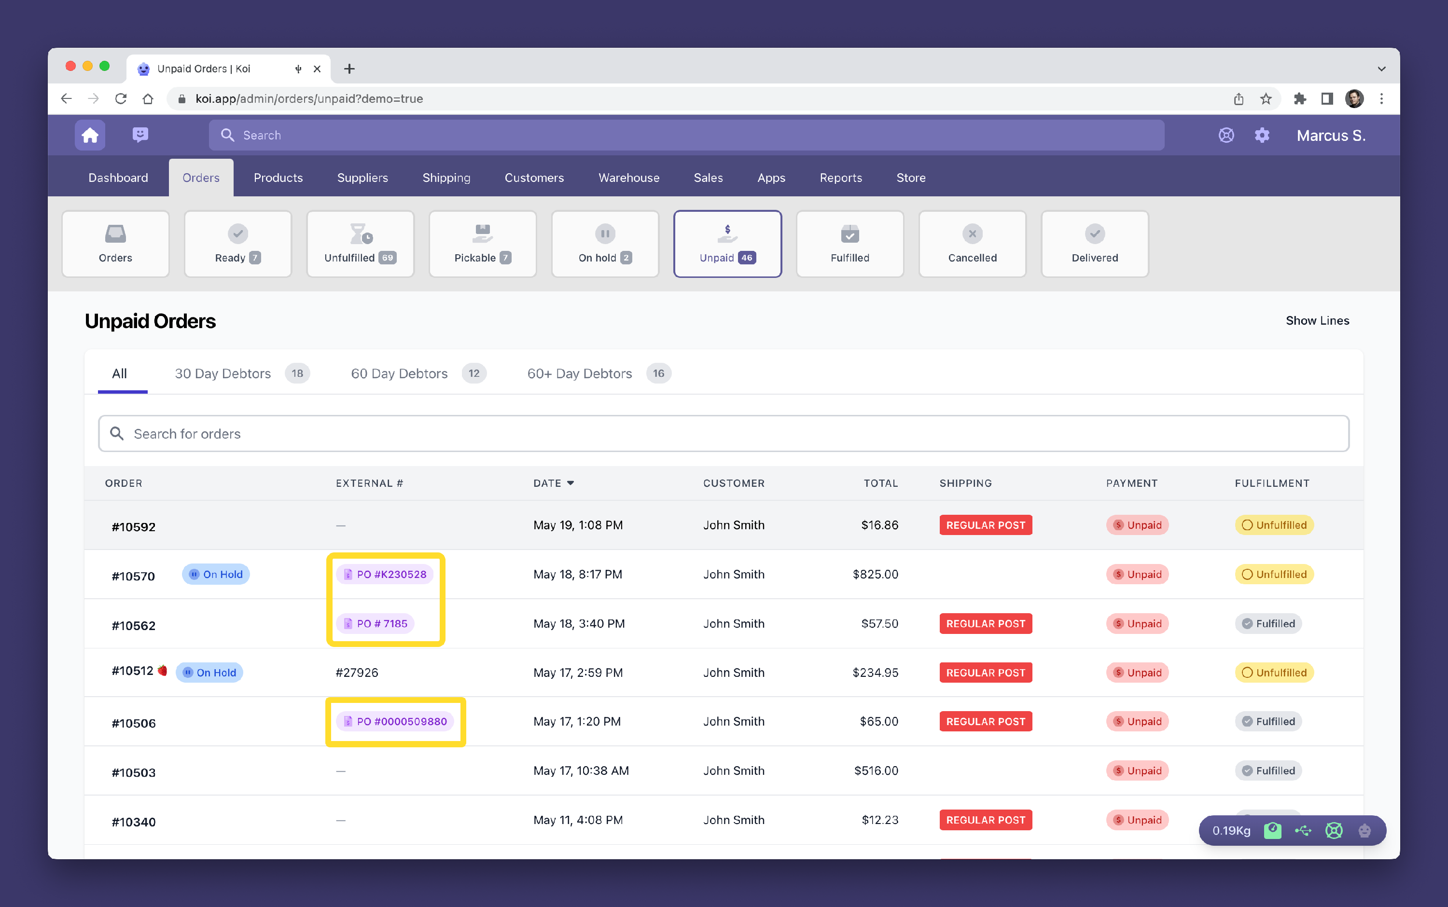The height and width of the screenshot is (907, 1448).
Task: Toggle the browser side panel icon
Action: pyautogui.click(x=1327, y=98)
